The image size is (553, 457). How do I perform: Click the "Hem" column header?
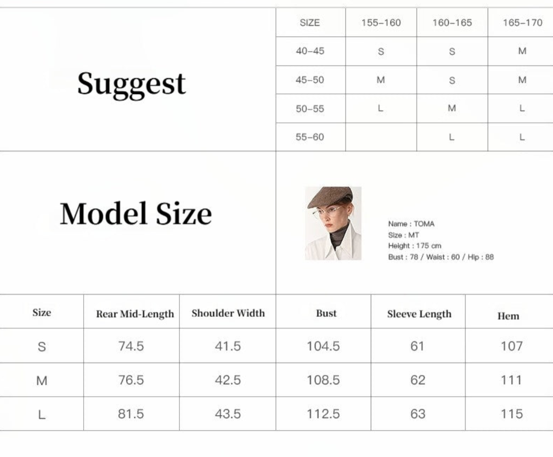(x=508, y=316)
